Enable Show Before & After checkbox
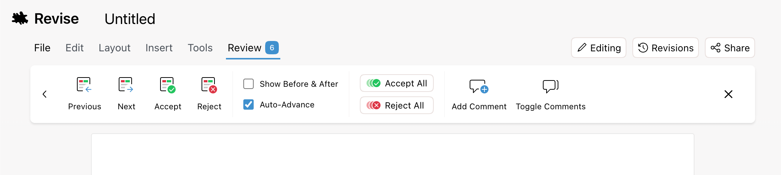Viewport: 781px width, 175px height. (248, 84)
